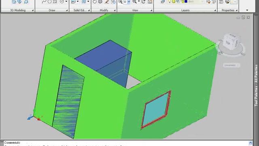Open flyout arrow beside second Solid Editing icon
The height and width of the screenshot is (146, 259).
pos(88,2)
